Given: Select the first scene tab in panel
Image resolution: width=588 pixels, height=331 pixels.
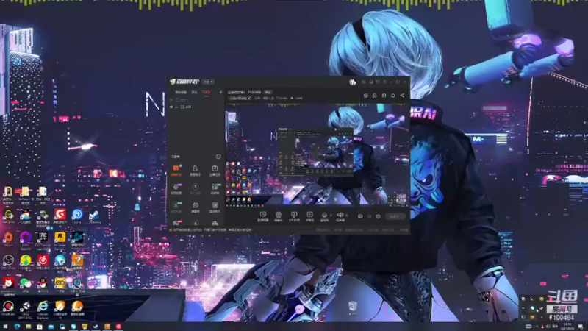Looking at the screenshot, I should coord(181,93).
